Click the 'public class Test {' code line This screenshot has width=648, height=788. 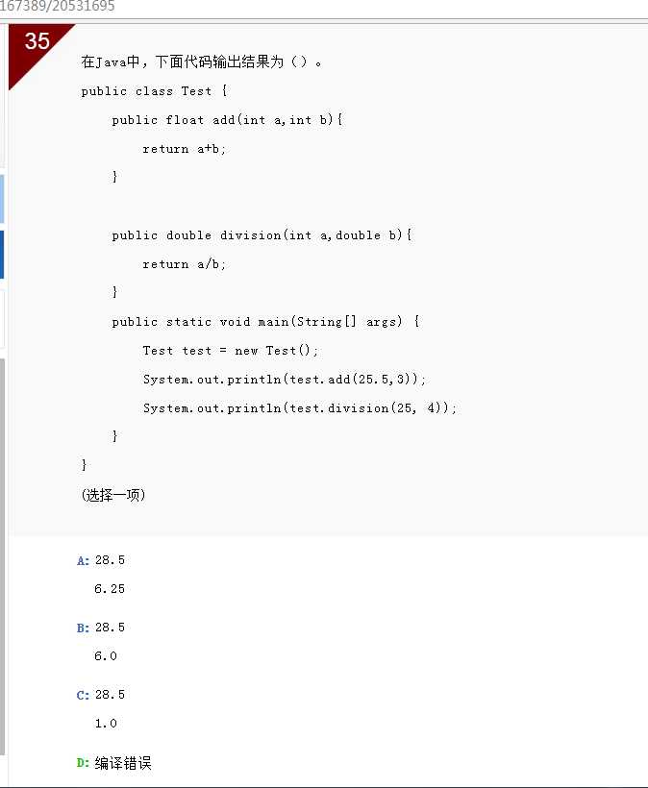pos(155,91)
